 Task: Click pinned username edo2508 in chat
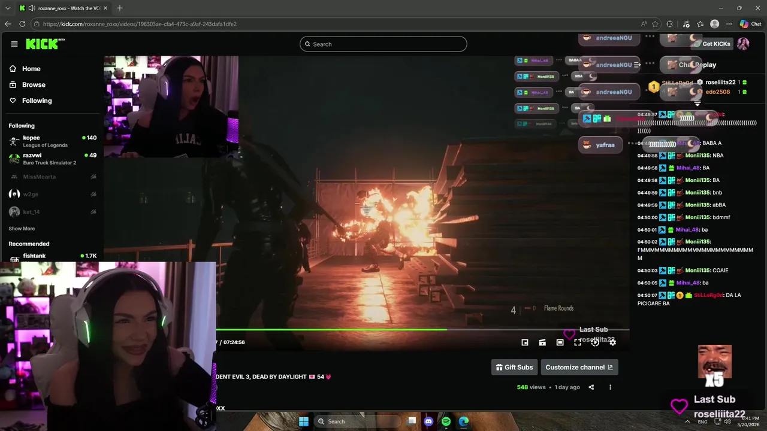(718, 92)
